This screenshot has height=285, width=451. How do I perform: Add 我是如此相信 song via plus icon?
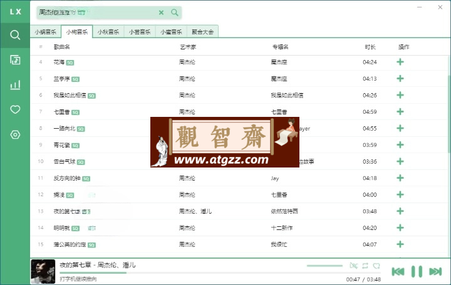click(x=400, y=95)
